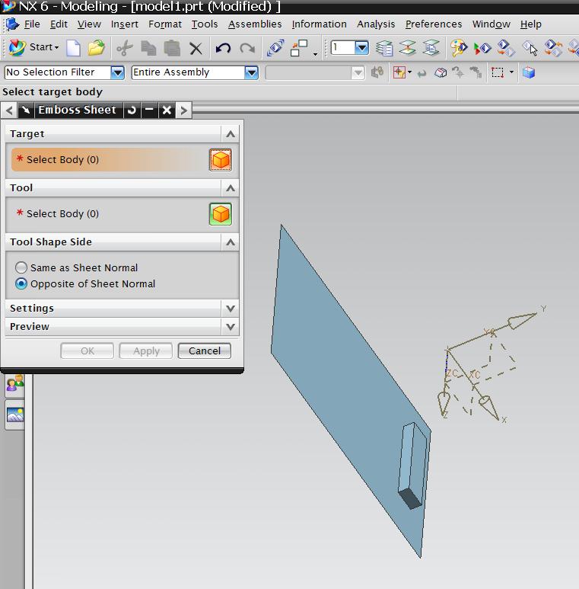Click Target Select Body cube icon

[221, 160]
